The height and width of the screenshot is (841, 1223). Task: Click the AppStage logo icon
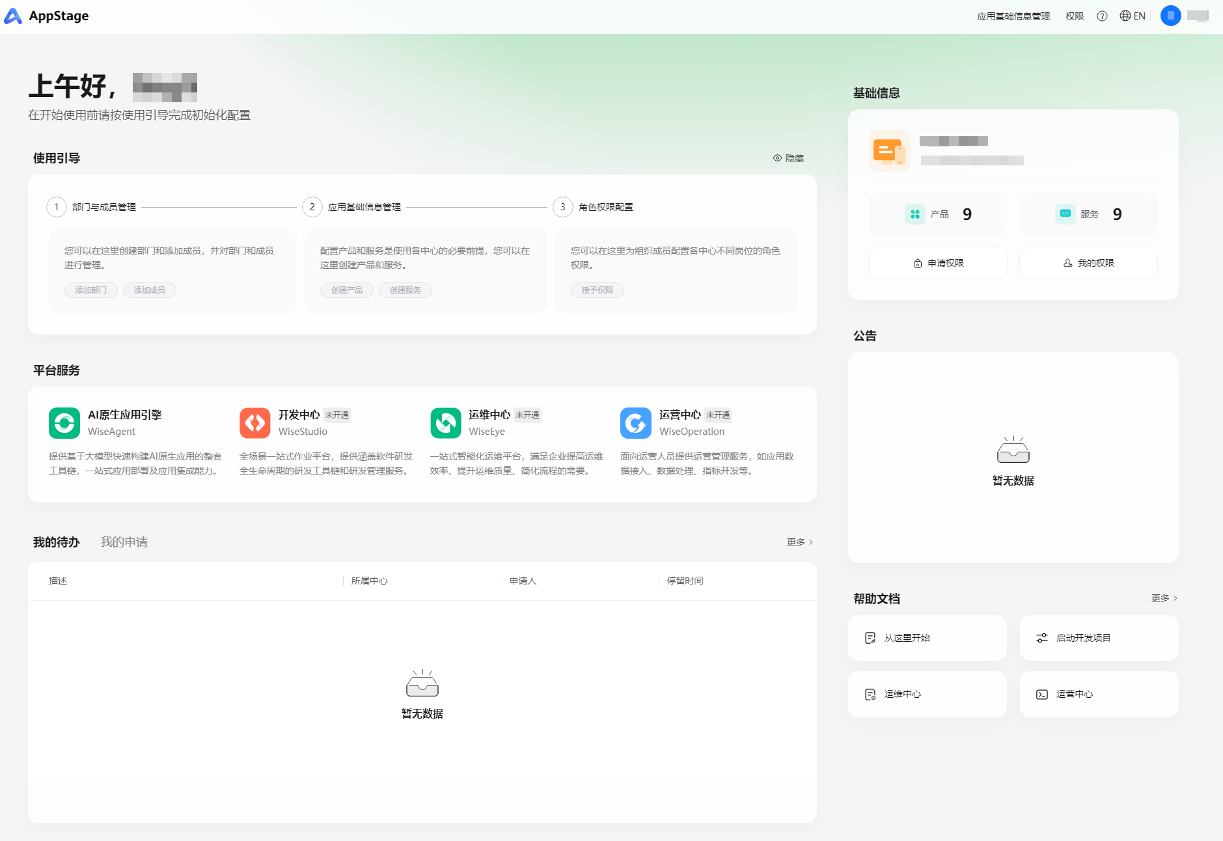coord(13,16)
